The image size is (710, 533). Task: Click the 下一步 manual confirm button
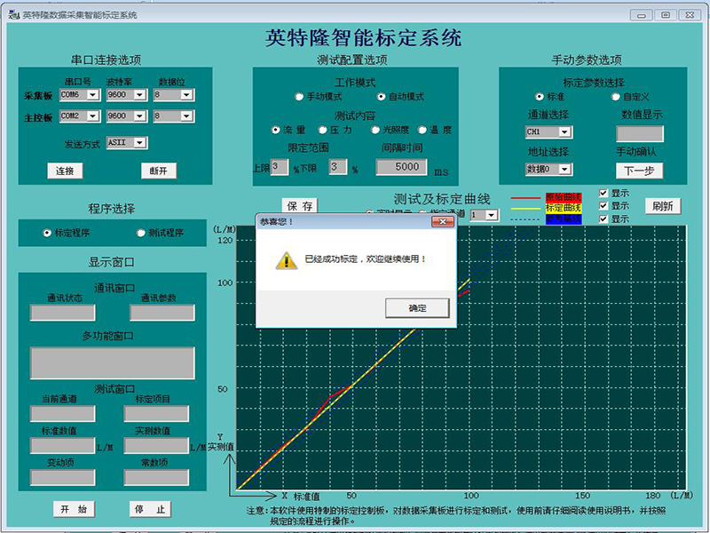(639, 171)
